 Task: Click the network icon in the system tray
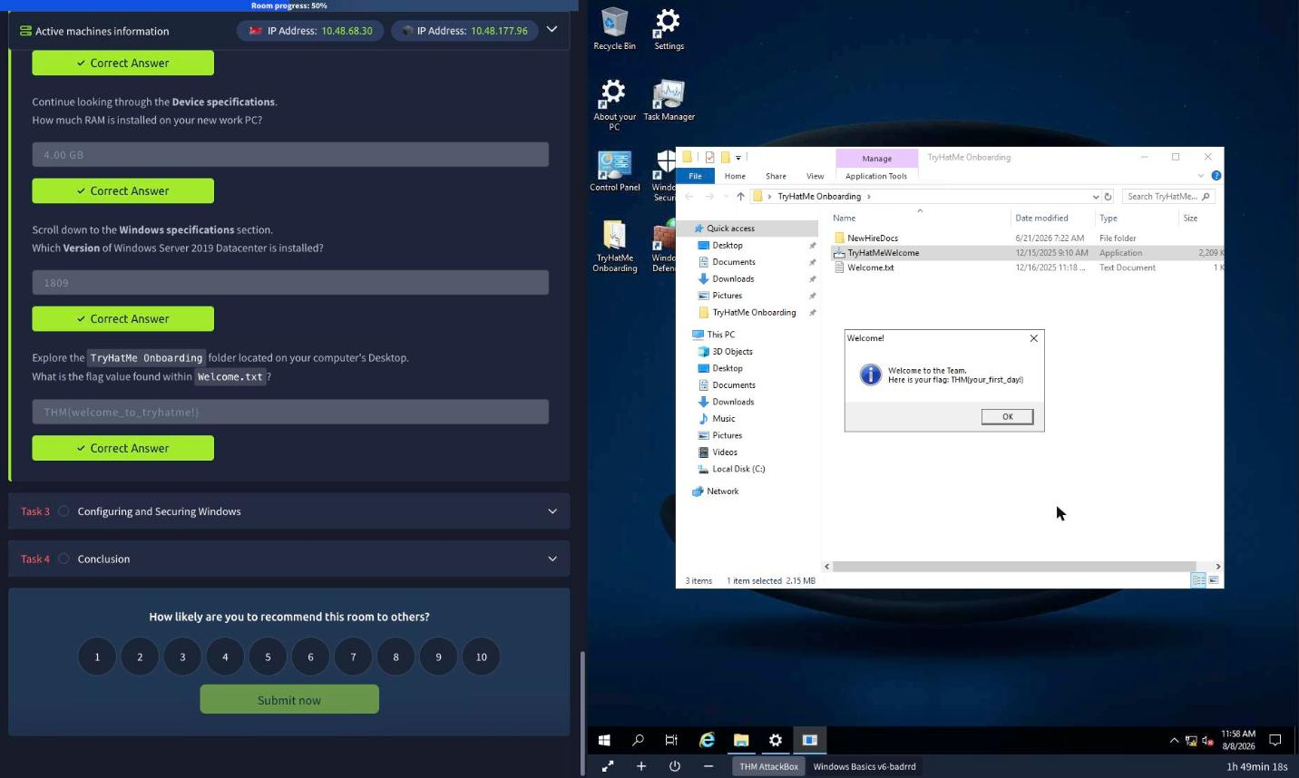pyautogui.click(x=1191, y=741)
